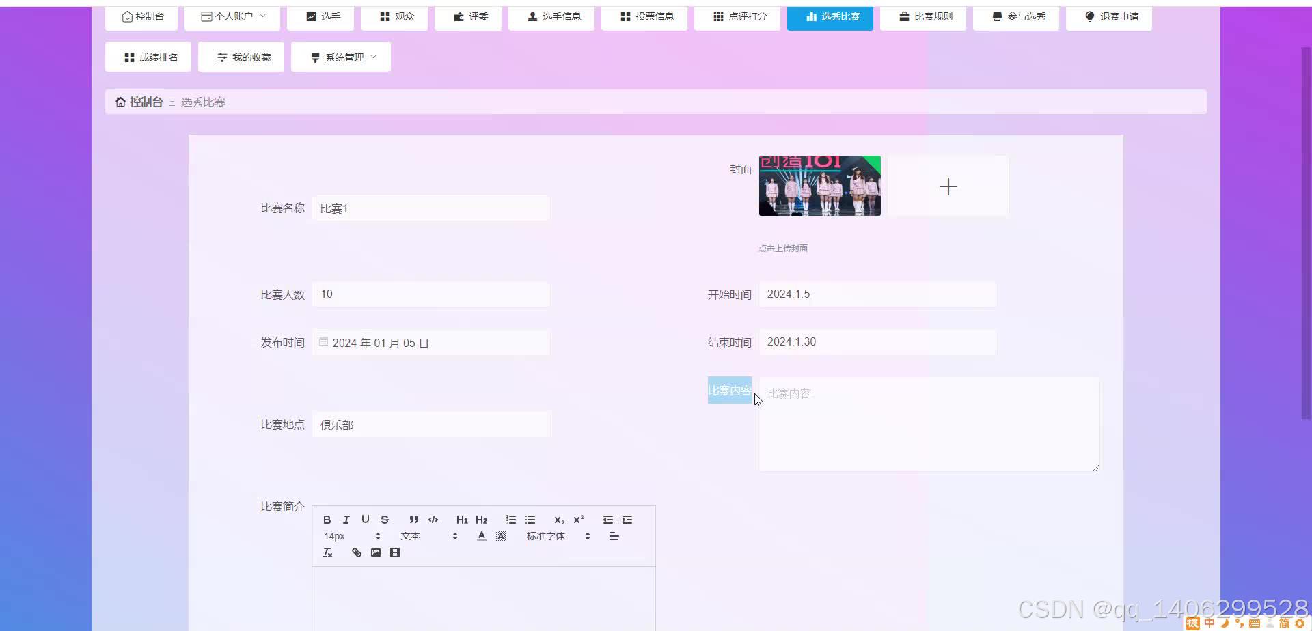The height and width of the screenshot is (631, 1312).
Task: Apply italic formatting in the editor
Action: pyautogui.click(x=346, y=520)
